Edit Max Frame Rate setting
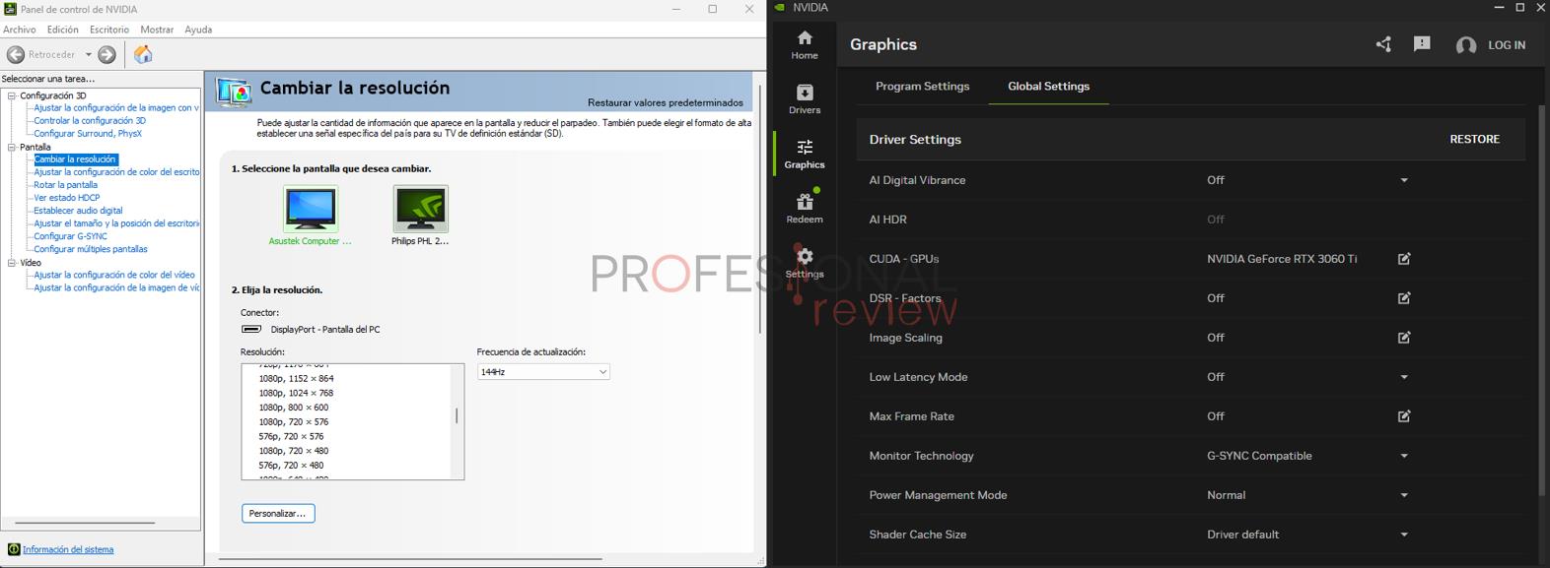 pos(1404,416)
